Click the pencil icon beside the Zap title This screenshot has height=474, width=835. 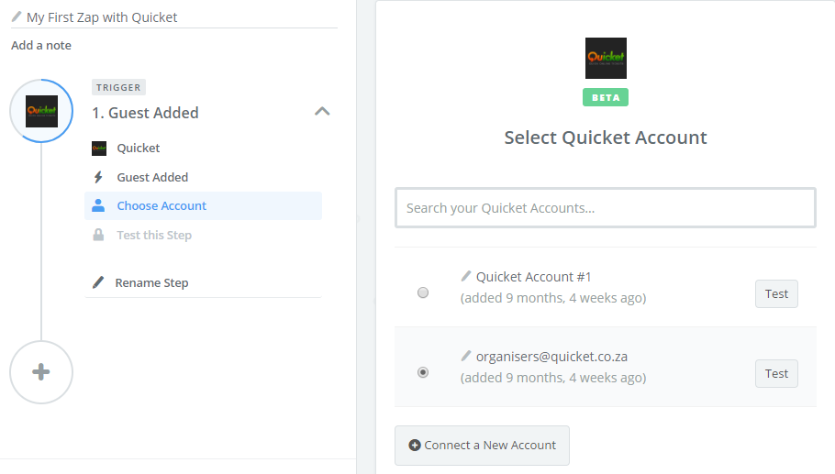click(16, 17)
